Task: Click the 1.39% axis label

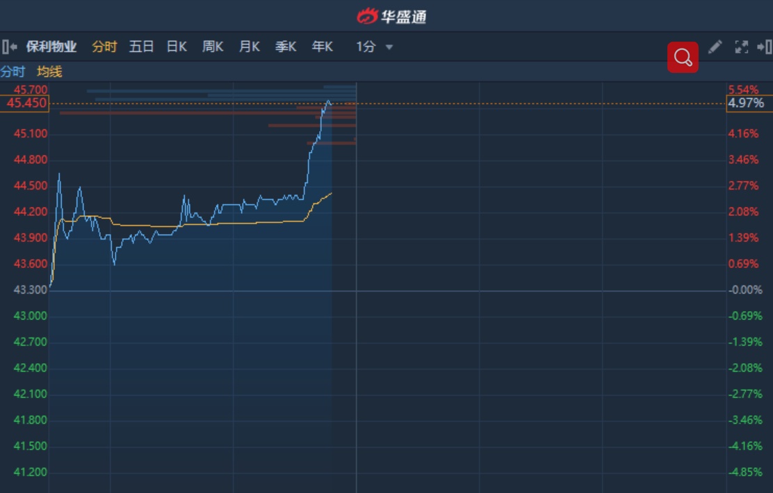Action: tap(743, 238)
